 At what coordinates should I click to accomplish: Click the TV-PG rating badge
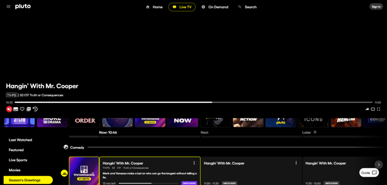click(x=12, y=95)
